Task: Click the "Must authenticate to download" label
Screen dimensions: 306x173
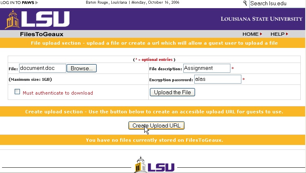Action: [58, 93]
